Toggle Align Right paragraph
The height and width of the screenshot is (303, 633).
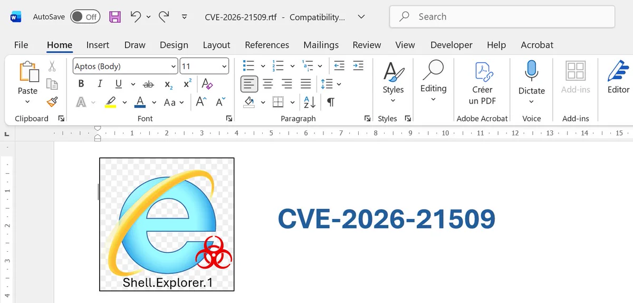tap(287, 84)
